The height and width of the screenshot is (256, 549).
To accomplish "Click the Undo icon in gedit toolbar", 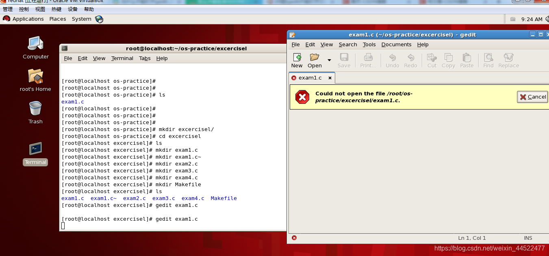I will pos(392,58).
